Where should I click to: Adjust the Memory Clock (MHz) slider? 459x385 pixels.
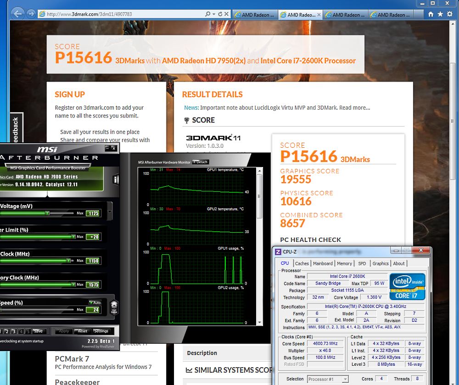point(38,285)
